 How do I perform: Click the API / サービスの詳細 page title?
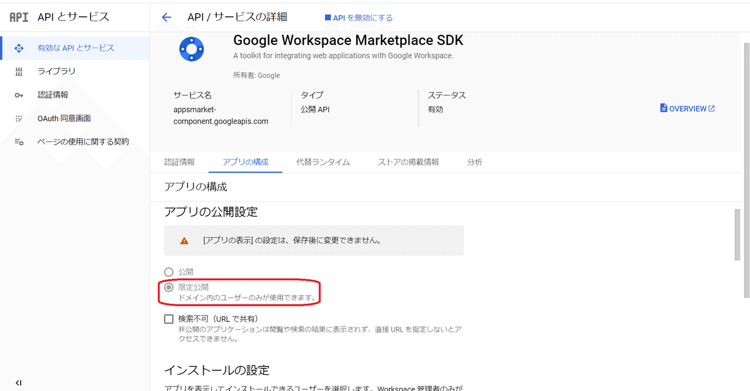[x=237, y=17]
